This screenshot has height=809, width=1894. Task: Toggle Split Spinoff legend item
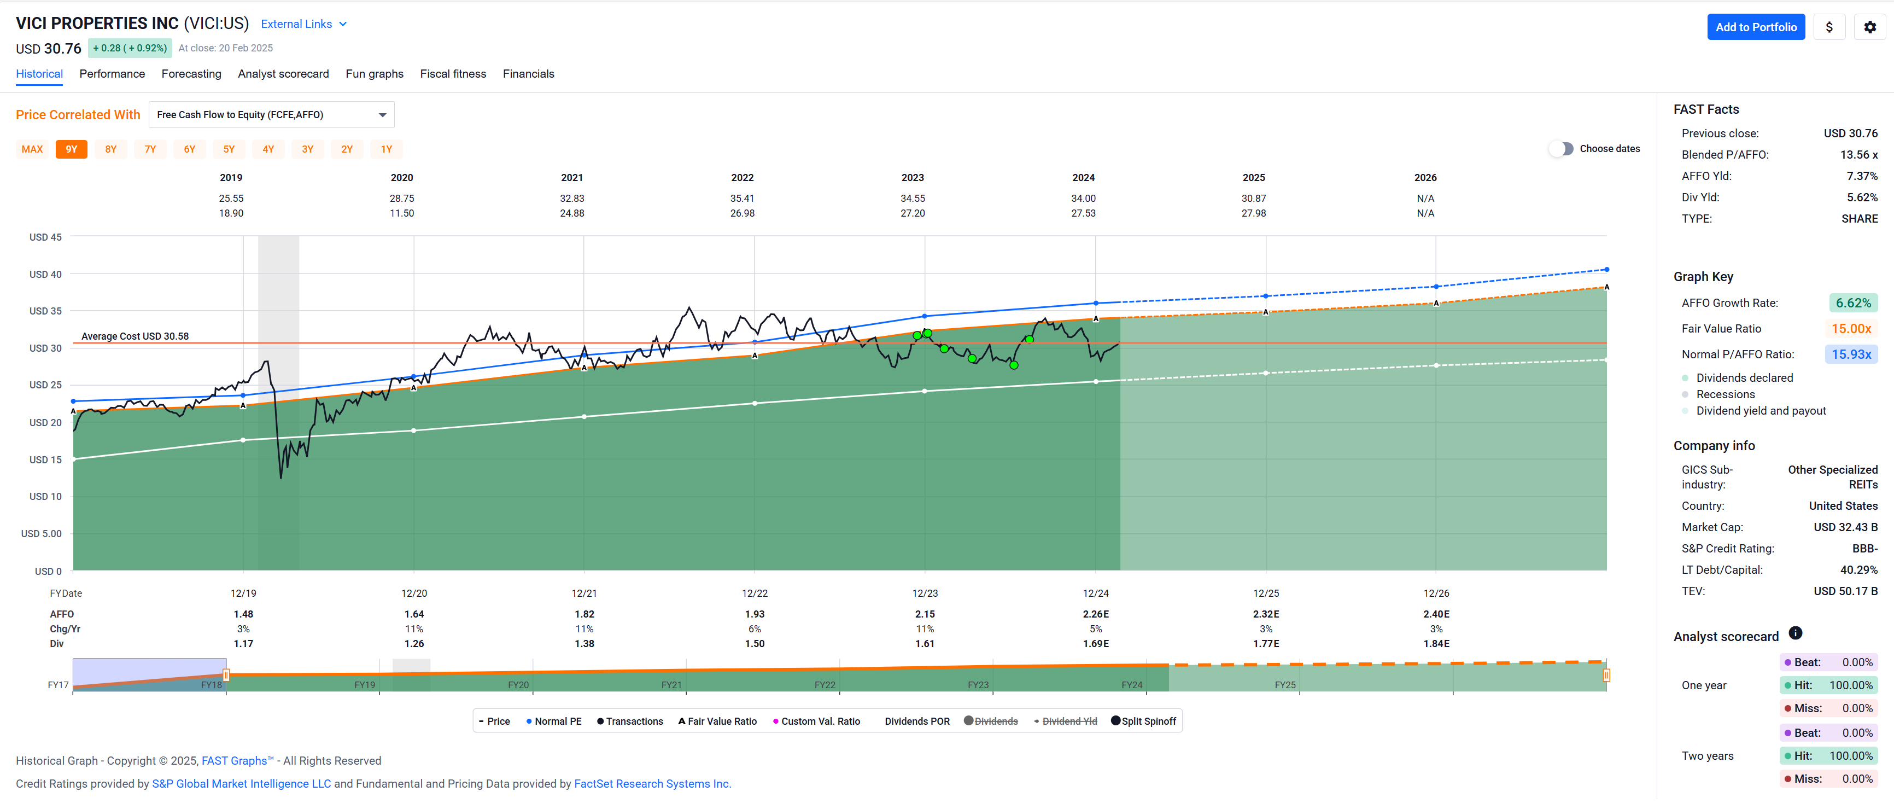[x=1143, y=721]
